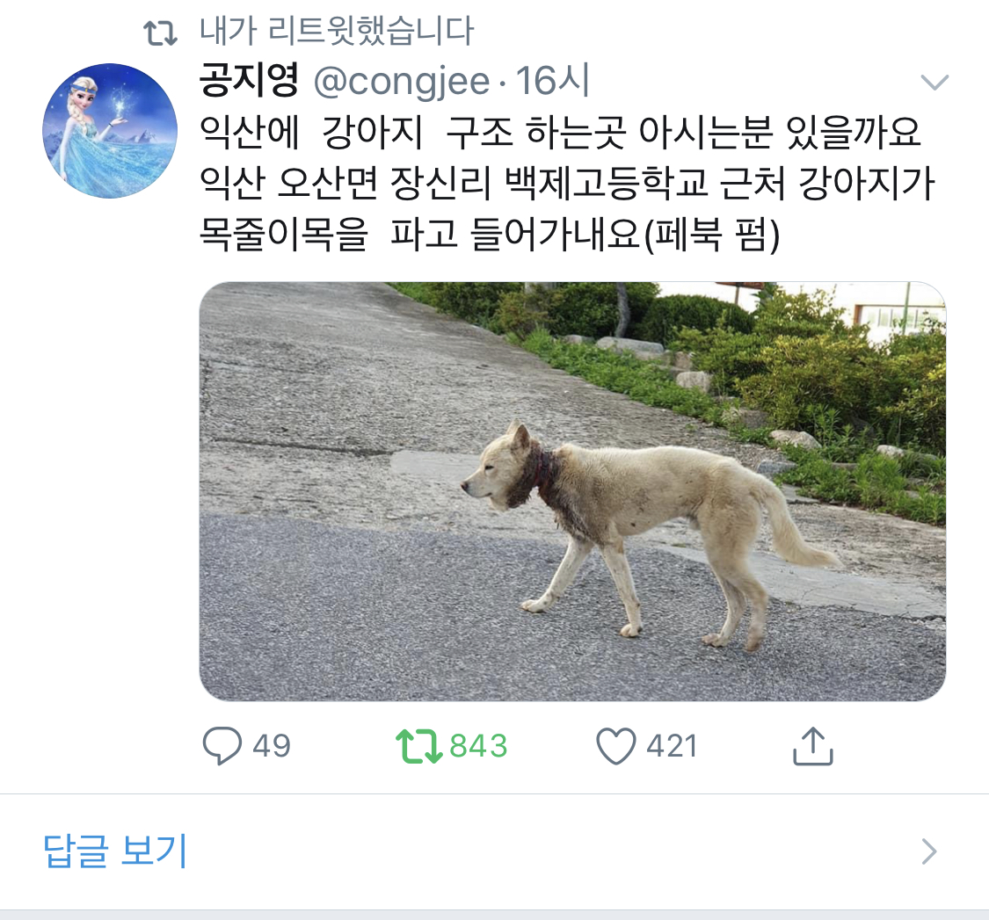Tap the share upload icon
Screen dimensions: 989x920
pyautogui.click(x=812, y=746)
